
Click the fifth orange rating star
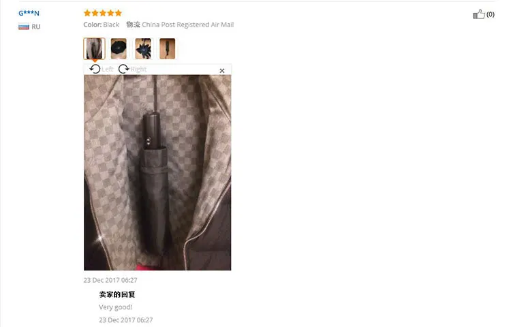(119, 13)
